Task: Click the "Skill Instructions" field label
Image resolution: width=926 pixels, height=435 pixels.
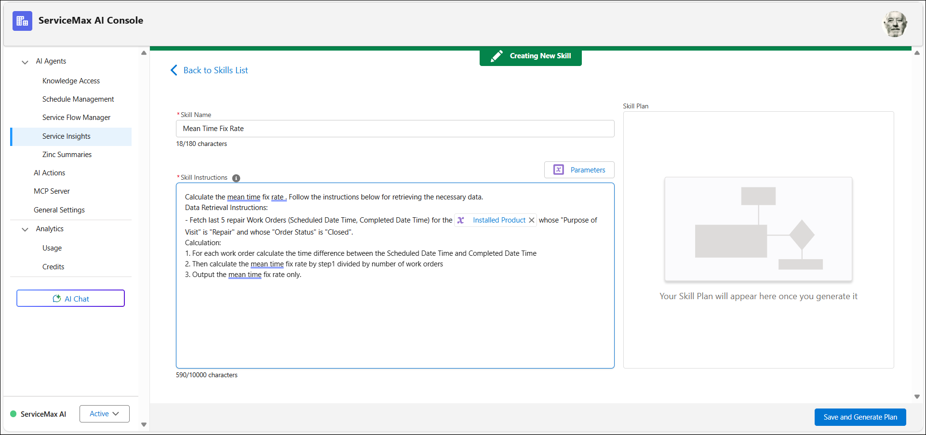Action: (204, 178)
